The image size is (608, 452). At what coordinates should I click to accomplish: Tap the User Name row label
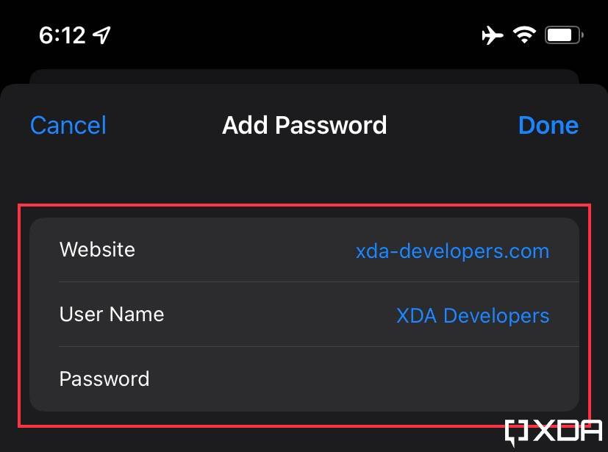[x=111, y=315]
